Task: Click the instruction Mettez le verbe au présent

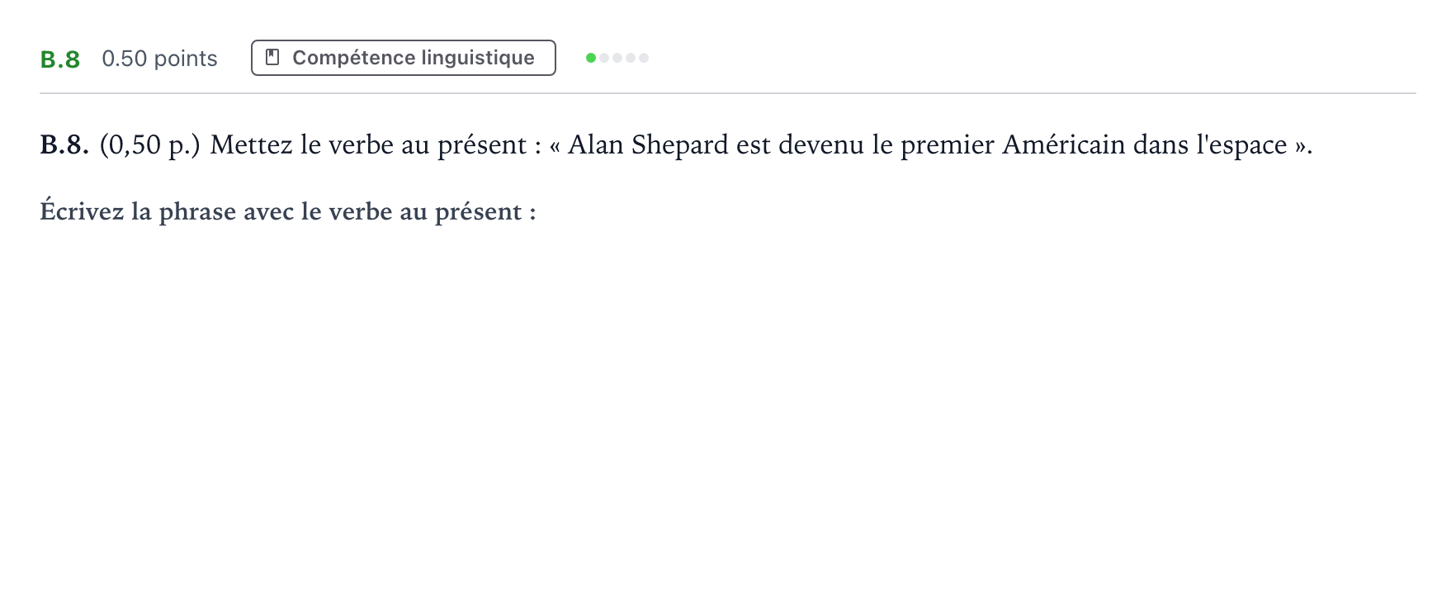Action: pyautogui.click(x=368, y=145)
